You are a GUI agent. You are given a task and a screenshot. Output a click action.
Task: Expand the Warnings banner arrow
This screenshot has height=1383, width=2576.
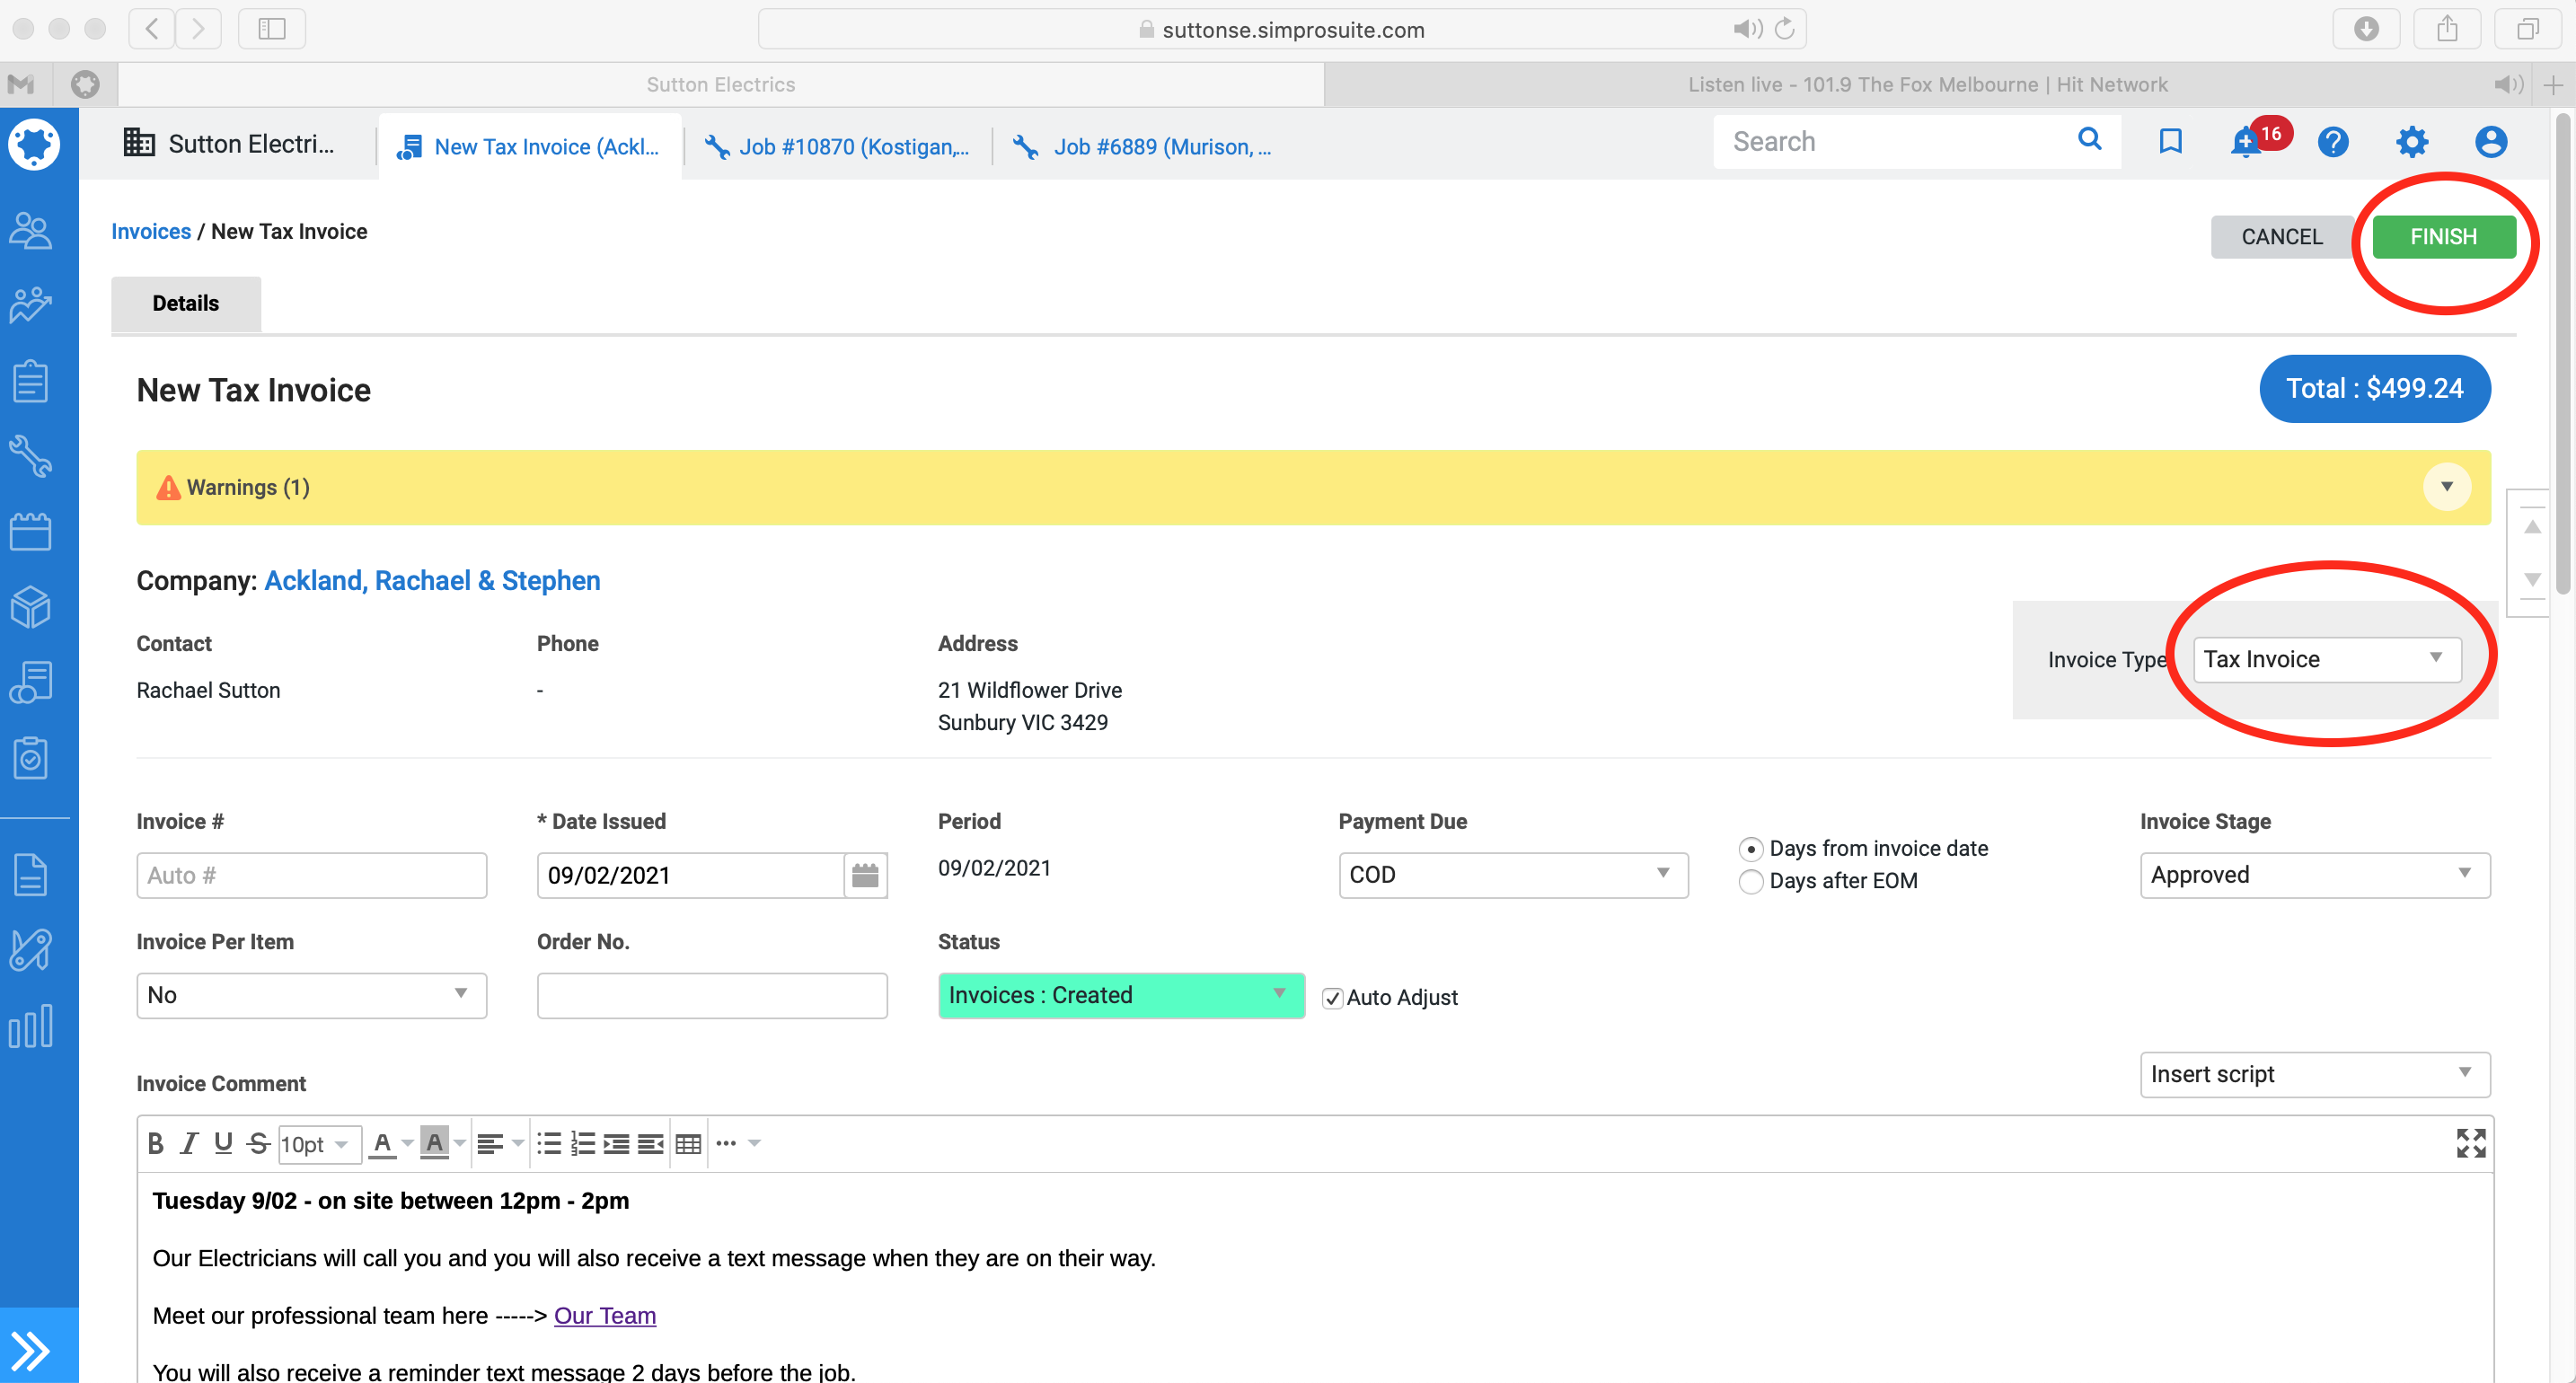point(2446,487)
